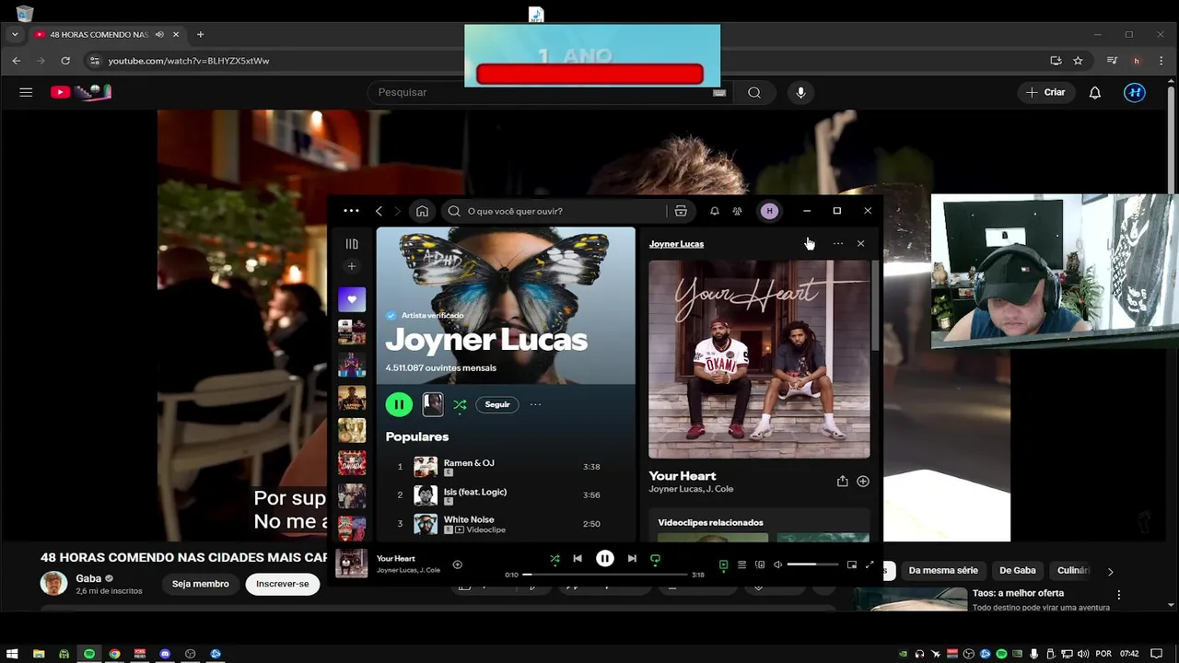Open Spotify friend activity icon
Viewport: 1179px width, 663px height.
[737, 211]
